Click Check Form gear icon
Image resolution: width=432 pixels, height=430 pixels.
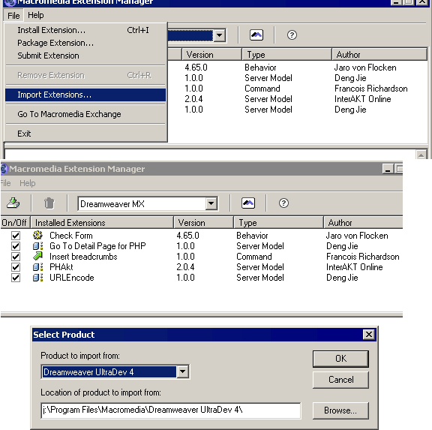(37, 235)
